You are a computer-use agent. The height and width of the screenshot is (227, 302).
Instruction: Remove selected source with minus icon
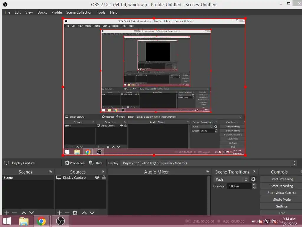[x=67, y=213]
